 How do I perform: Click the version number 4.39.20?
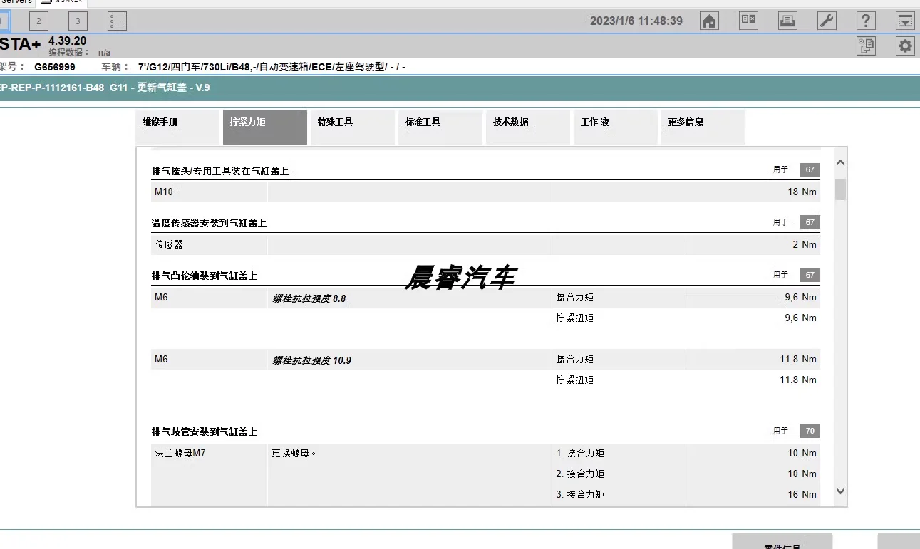pyautogui.click(x=68, y=41)
